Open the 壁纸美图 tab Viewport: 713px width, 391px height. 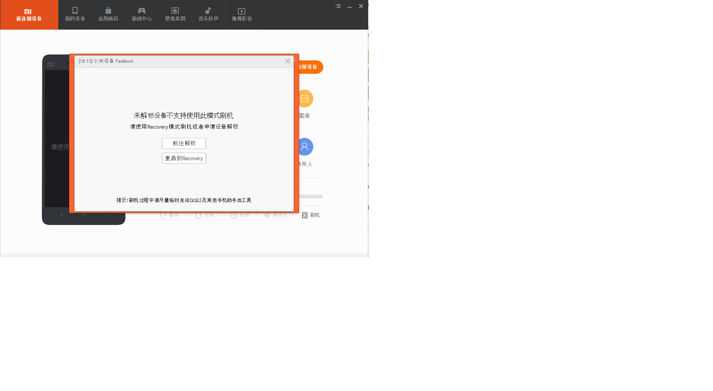175,15
